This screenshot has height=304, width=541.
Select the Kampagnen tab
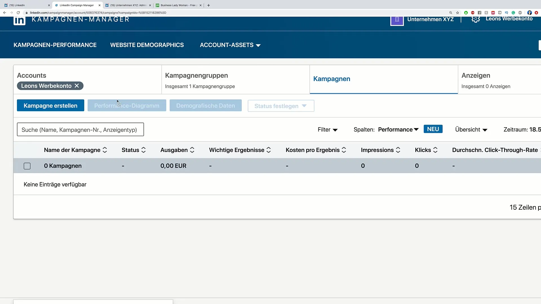[x=384, y=79]
